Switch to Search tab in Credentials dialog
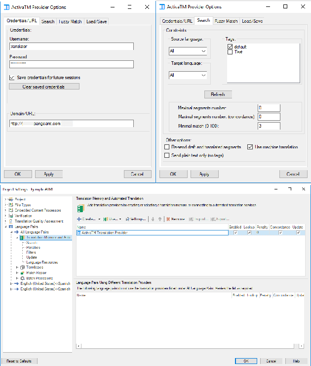This screenshot has height=366, width=311. 48,21
